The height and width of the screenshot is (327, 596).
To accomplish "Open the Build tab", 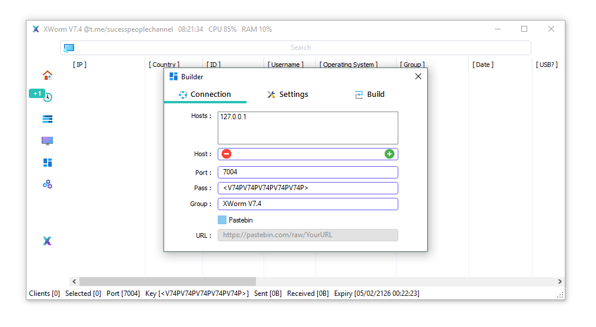I will pos(369,95).
